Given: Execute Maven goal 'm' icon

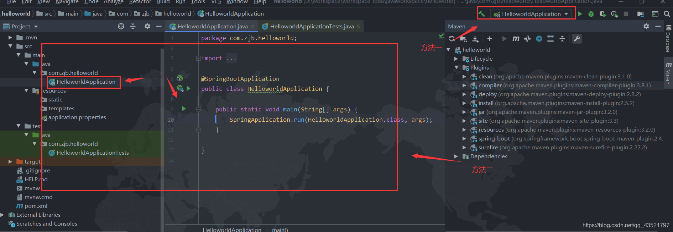Looking at the screenshot, I should point(516,39).
